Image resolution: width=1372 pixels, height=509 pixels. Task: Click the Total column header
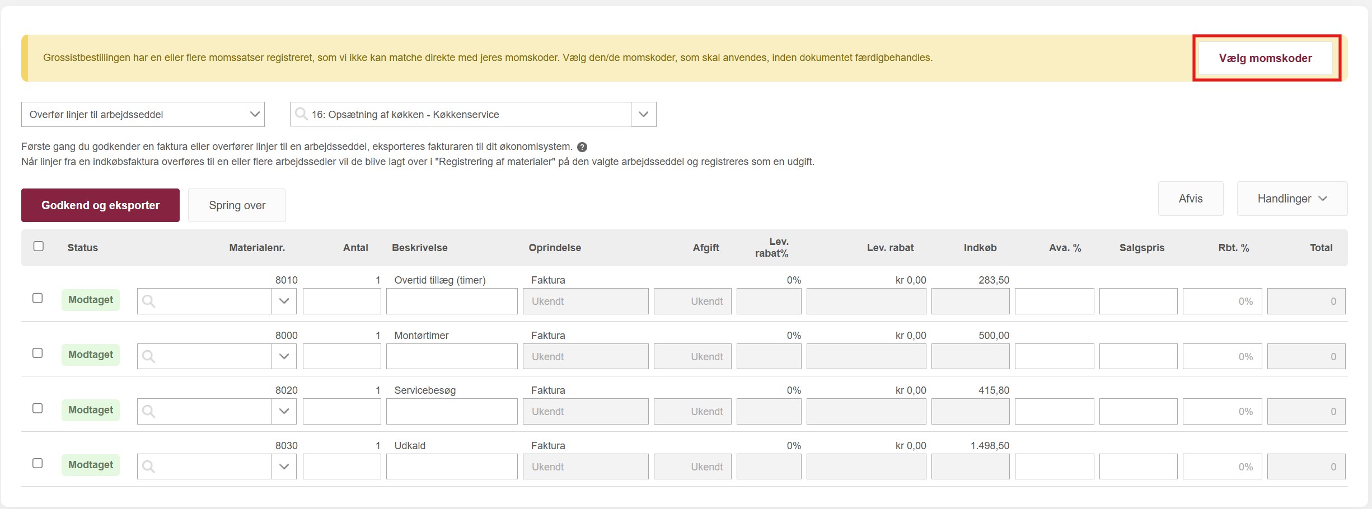1321,248
